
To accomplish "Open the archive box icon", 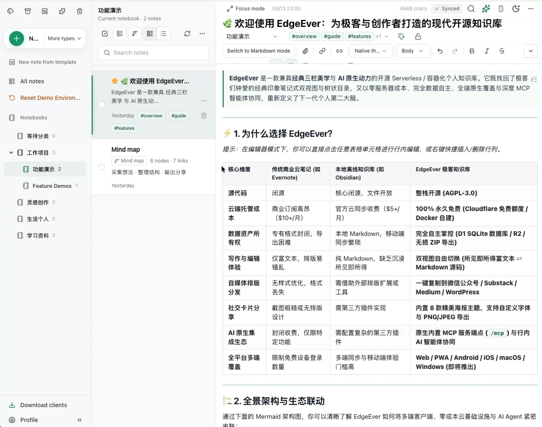I will [x=28, y=11].
